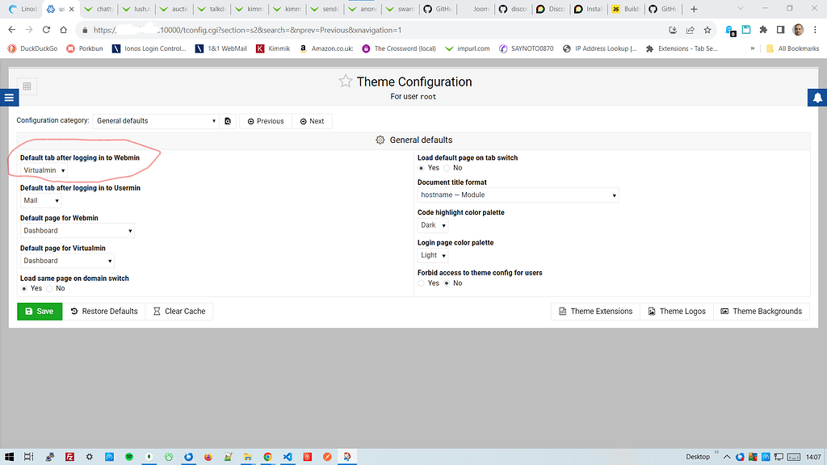This screenshot has height=465, width=827.
Task: Open the Default tab after logging in to Webmin dropdown
Action: 44,170
